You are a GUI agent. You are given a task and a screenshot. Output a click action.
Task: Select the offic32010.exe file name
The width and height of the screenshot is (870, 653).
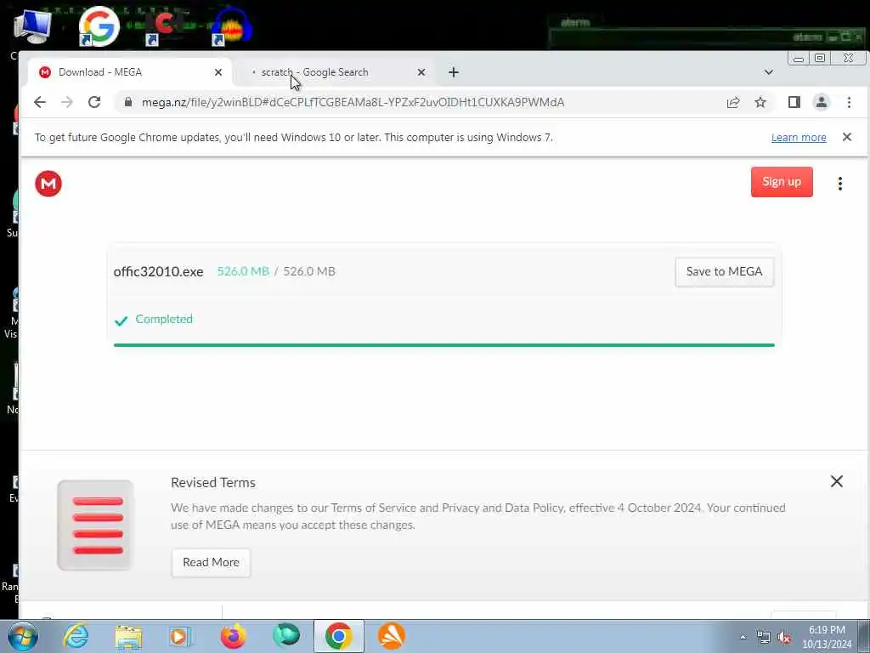coord(158,271)
